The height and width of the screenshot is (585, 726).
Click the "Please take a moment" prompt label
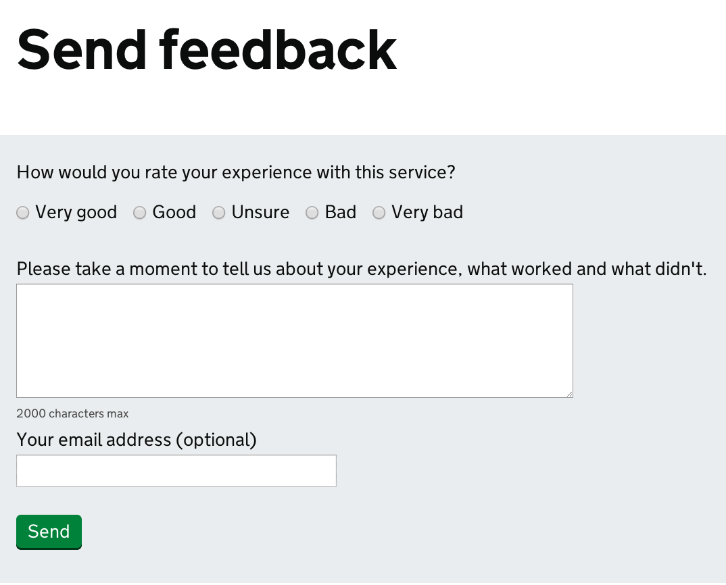coord(362,269)
